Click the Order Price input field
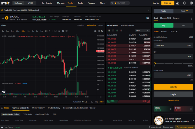The image size is (195, 129). 173,45
